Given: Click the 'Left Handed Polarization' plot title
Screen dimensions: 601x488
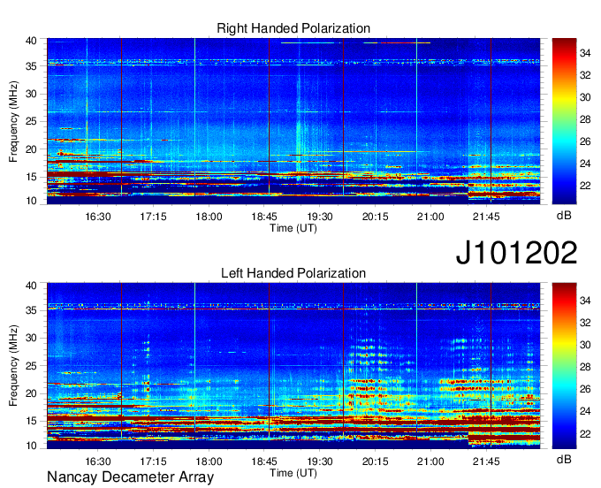Looking at the screenshot, I should coord(293,273).
